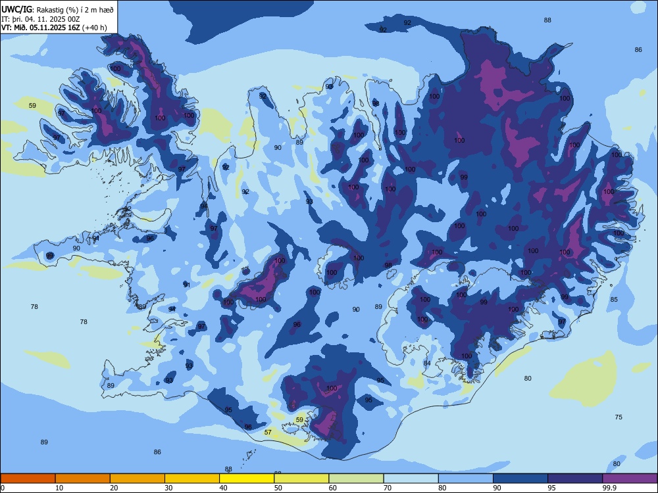This screenshot has height=493, width=658.
Task: Select the medium blue 80–90 legend swatch
Action: (x=466, y=479)
